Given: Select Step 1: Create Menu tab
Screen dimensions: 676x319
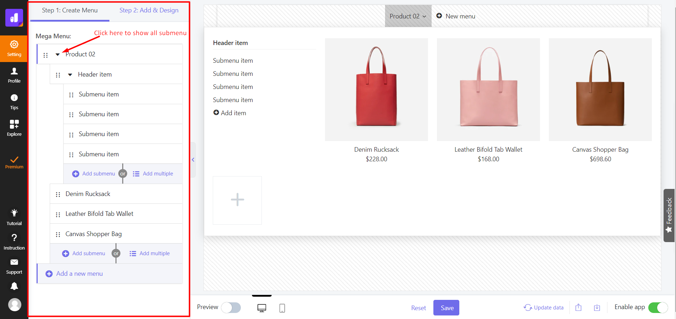Looking at the screenshot, I should pyautogui.click(x=70, y=10).
